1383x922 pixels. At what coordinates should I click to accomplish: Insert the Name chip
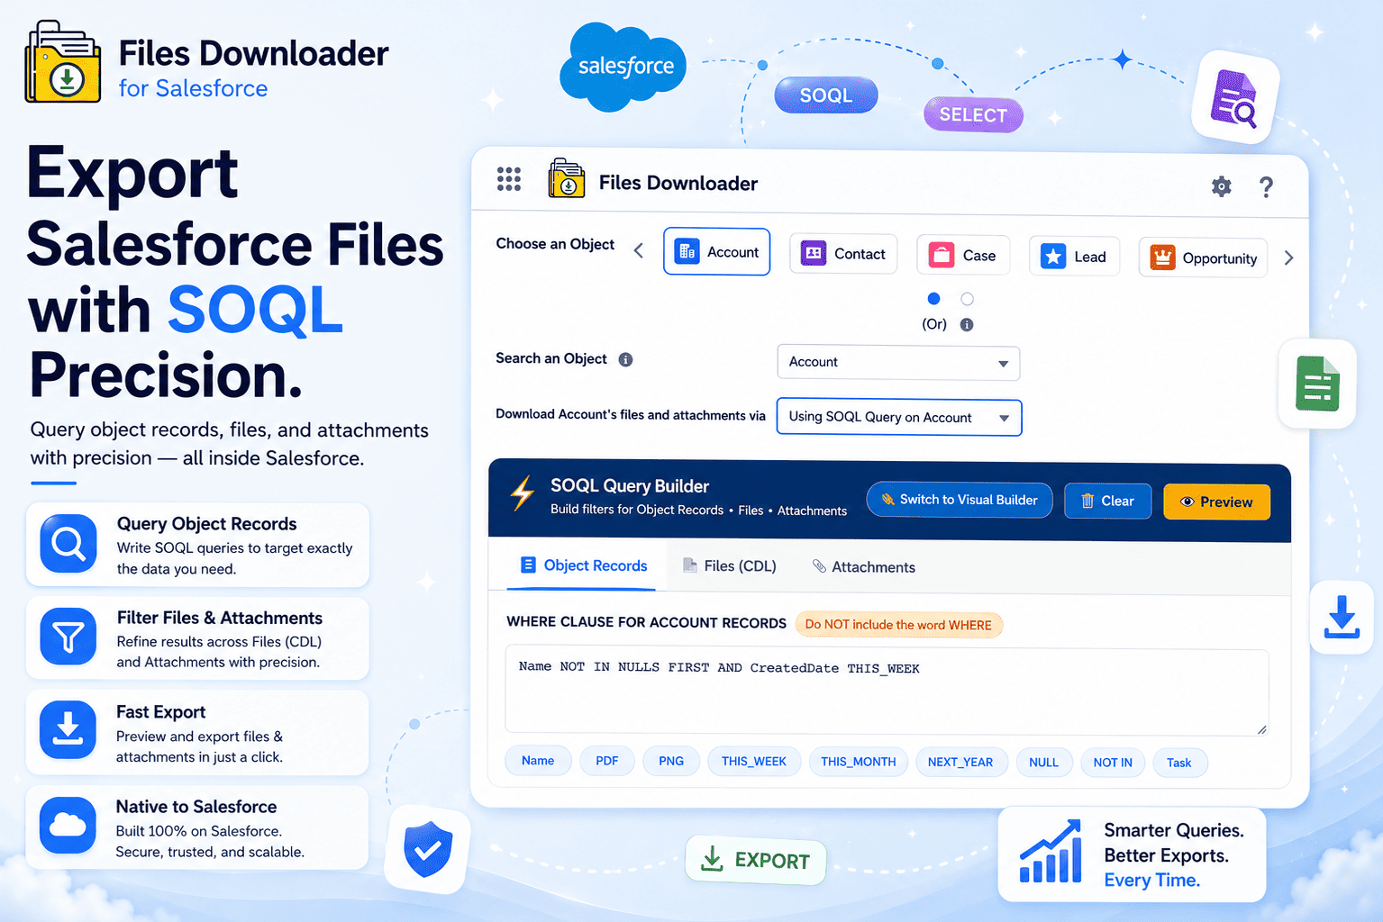coord(538,761)
